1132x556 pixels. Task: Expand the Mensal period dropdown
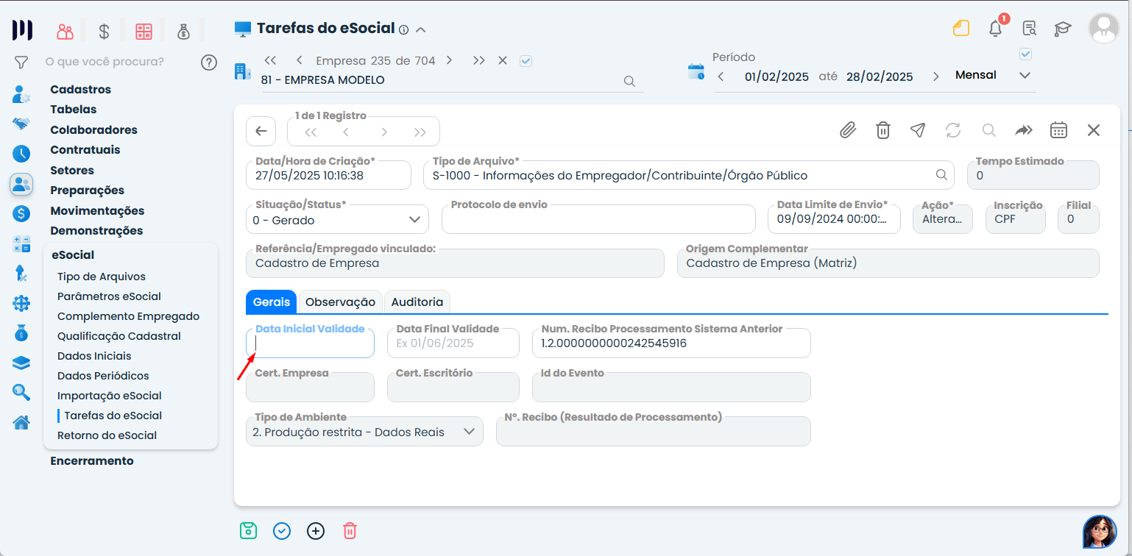coord(1025,76)
